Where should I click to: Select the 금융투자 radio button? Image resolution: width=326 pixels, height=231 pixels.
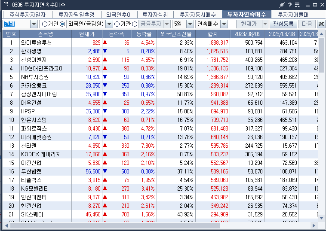[135, 24]
